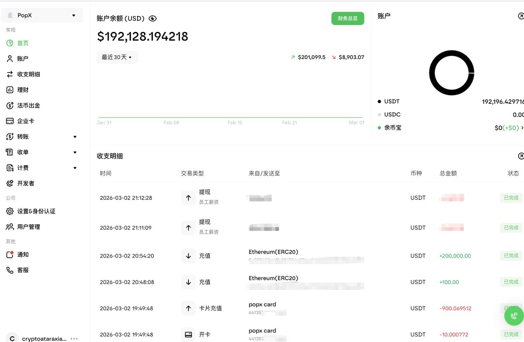The image size is (524, 342).
Task: Click 已完成 status of +200,000.00 row
Action: pos(511,256)
